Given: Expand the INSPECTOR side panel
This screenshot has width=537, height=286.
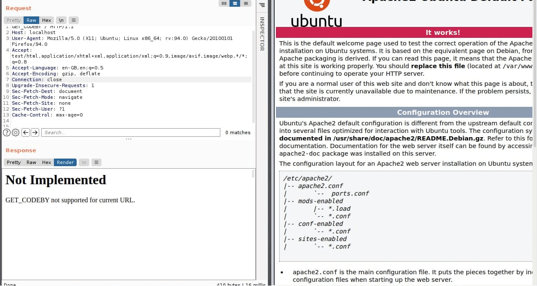Looking at the screenshot, I should tap(262, 34).
